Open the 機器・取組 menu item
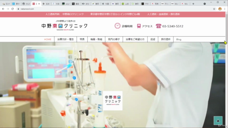Viewport: 228px width, 128px height. tap(96, 39)
